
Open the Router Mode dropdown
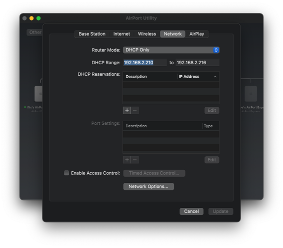tap(171, 50)
